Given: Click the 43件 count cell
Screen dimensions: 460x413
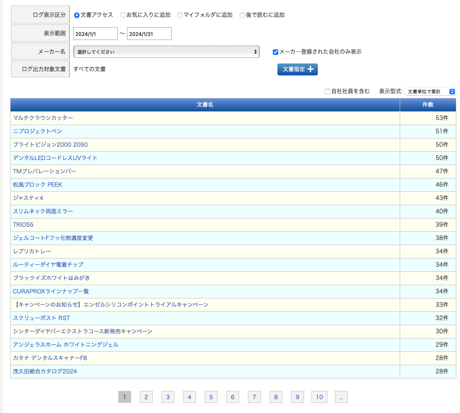Looking at the screenshot, I should tap(428, 198).
